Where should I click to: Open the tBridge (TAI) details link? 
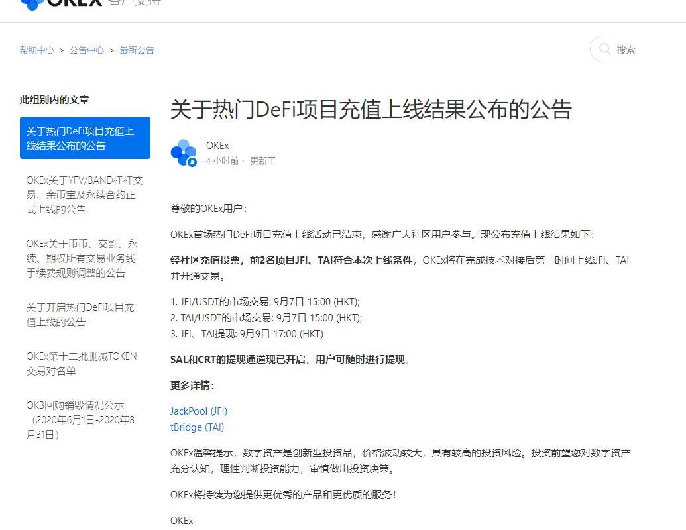pos(198,427)
